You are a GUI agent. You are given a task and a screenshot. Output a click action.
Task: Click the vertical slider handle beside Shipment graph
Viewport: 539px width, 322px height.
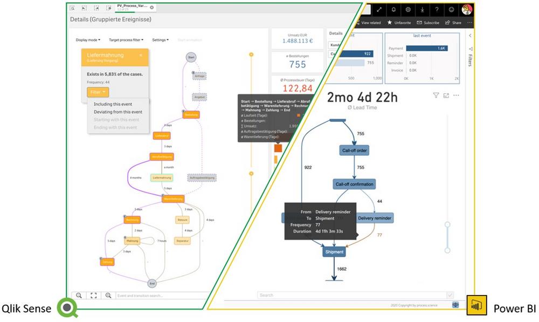[447, 224]
